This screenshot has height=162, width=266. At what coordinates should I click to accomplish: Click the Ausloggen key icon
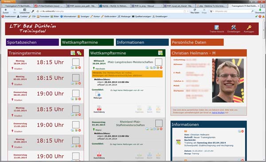coord(249,28)
